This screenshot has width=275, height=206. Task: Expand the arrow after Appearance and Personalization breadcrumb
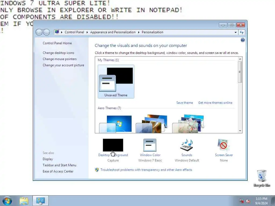(139, 32)
